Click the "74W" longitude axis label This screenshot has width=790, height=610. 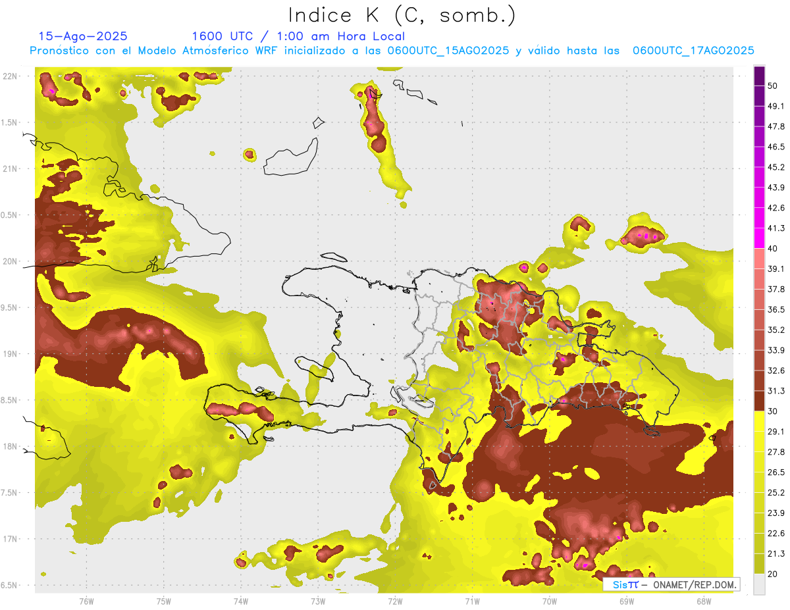(x=241, y=601)
